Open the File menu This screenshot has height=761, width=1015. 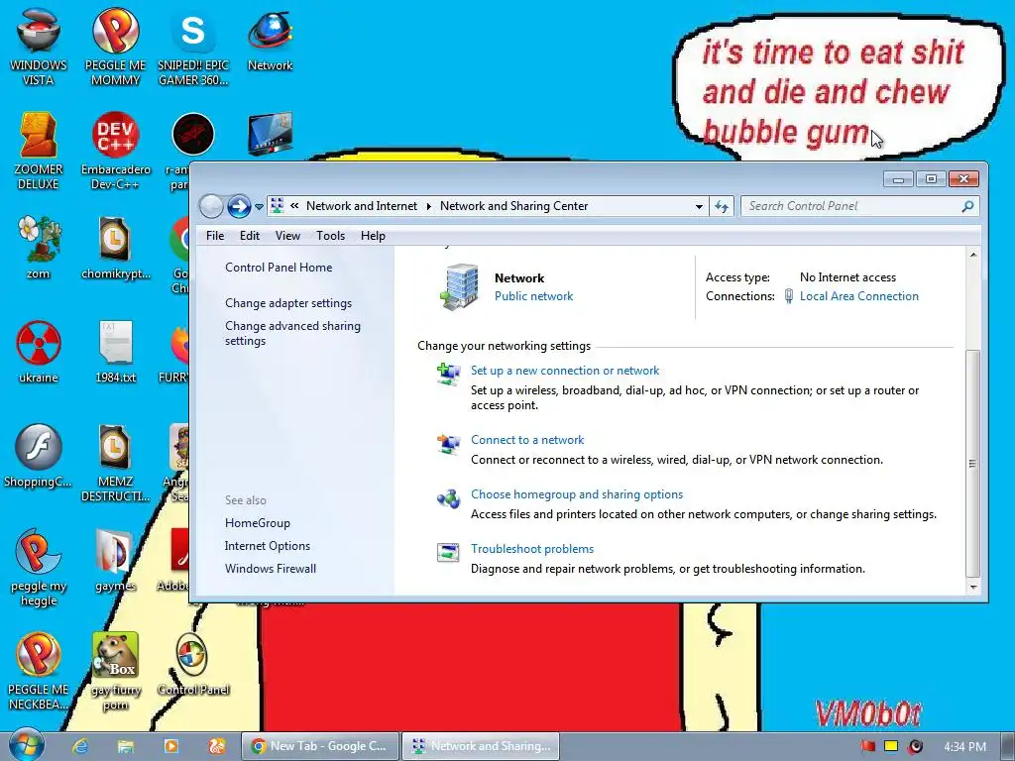[x=215, y=236]
